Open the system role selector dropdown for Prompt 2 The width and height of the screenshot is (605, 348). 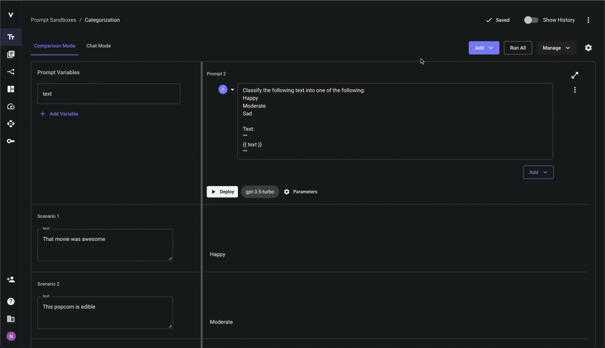point(232,89)
